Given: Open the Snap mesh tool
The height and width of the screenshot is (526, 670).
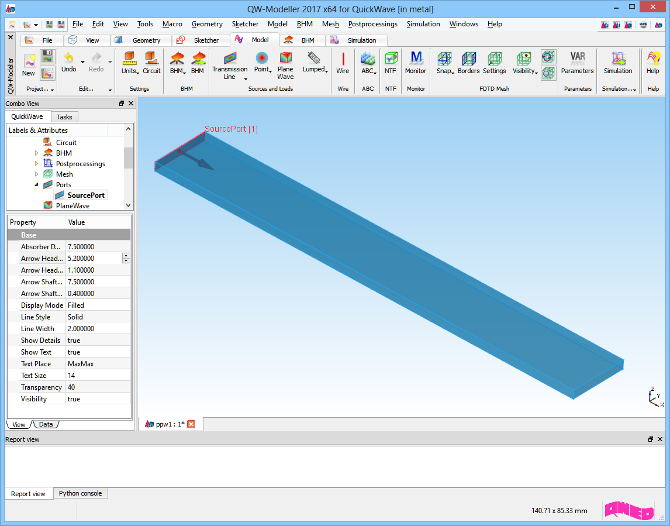Looking at the screenshot, I should point(444,63).
